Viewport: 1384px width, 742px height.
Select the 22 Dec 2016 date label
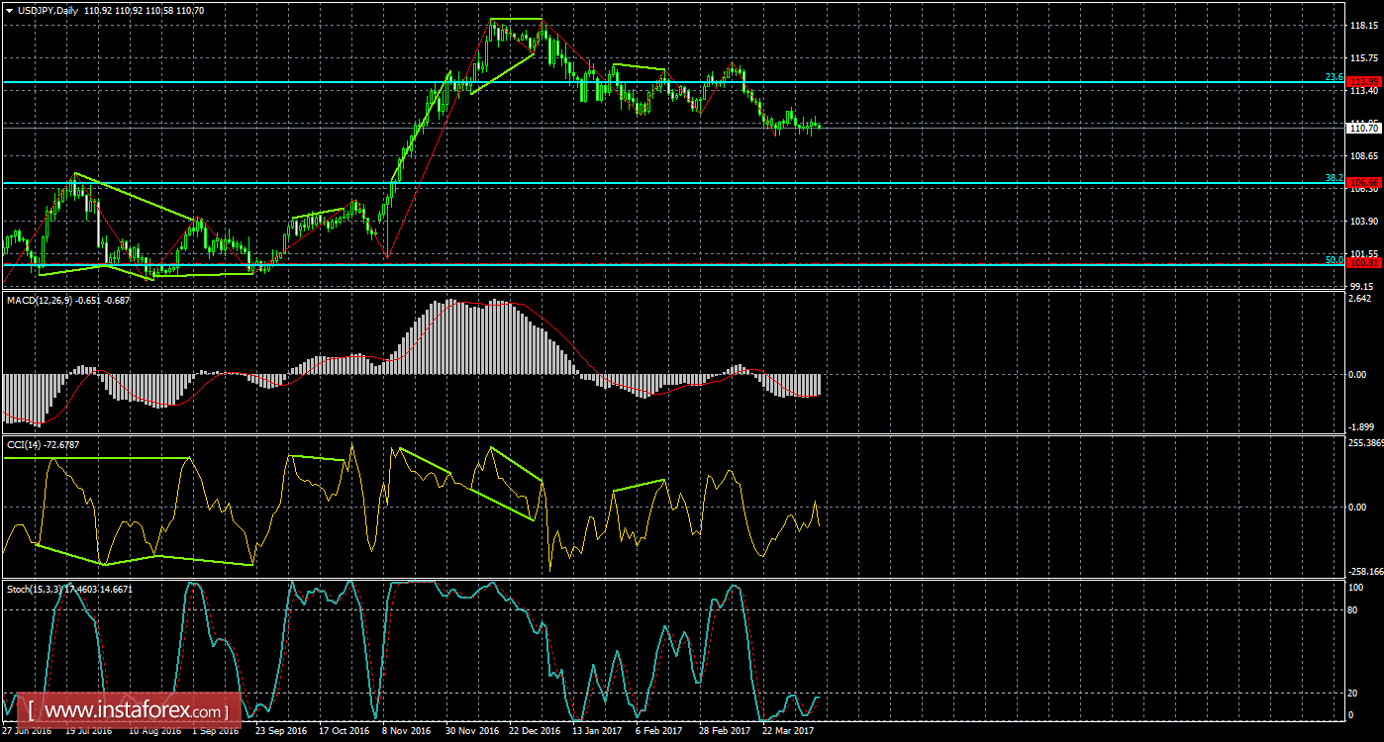click(535, 732)
